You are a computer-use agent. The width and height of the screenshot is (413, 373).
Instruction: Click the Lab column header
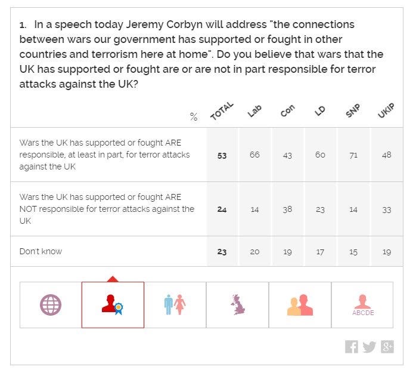[254, 111]
